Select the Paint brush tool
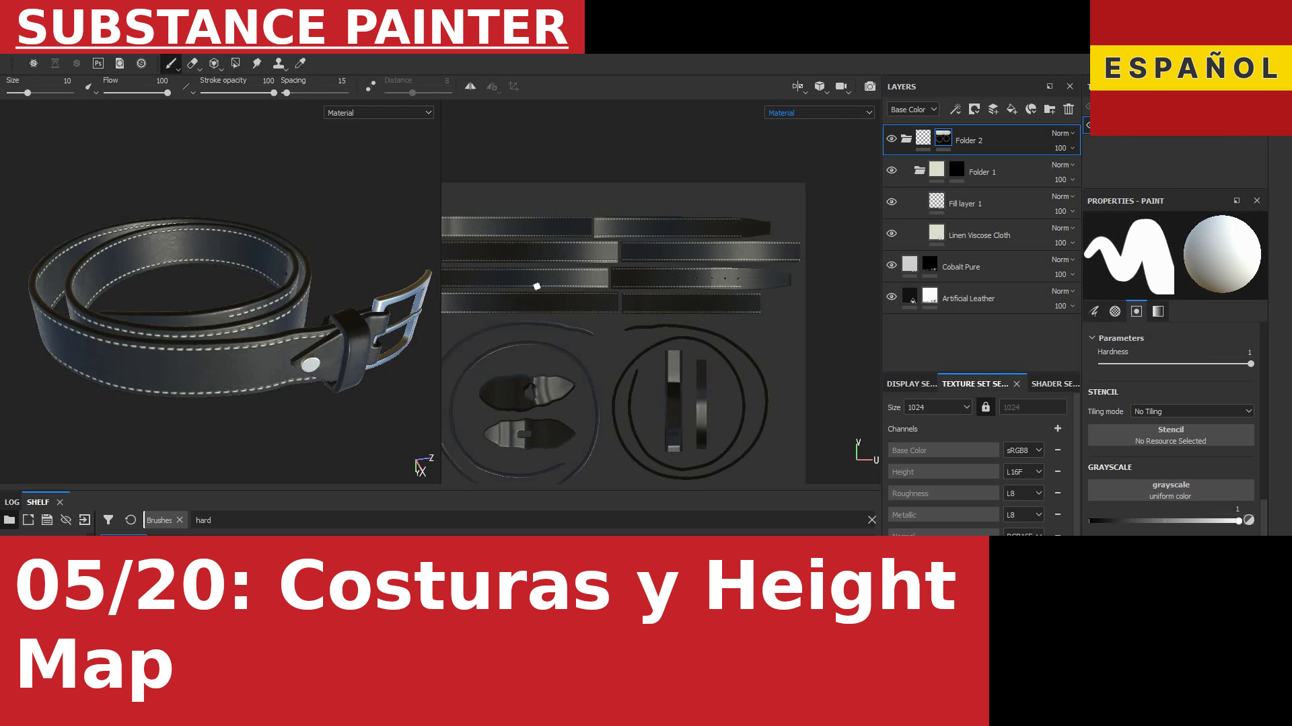Screen dimensions: 1292x726 tap(171, 63)
